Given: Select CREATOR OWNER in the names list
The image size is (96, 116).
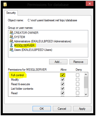Looking at the screenshot, I should pyautogui.click(x=26, y=33).
